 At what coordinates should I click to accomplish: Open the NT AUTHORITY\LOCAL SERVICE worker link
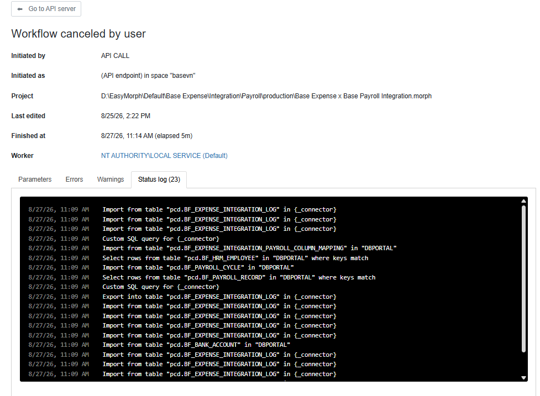164,156
